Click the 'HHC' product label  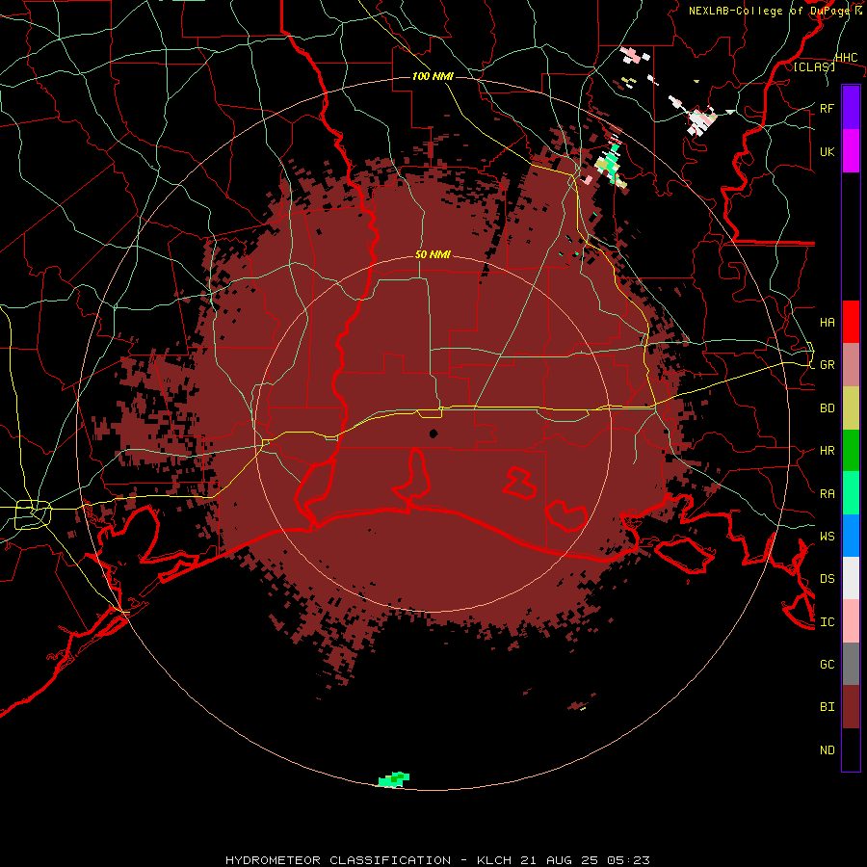pos(846,58)
